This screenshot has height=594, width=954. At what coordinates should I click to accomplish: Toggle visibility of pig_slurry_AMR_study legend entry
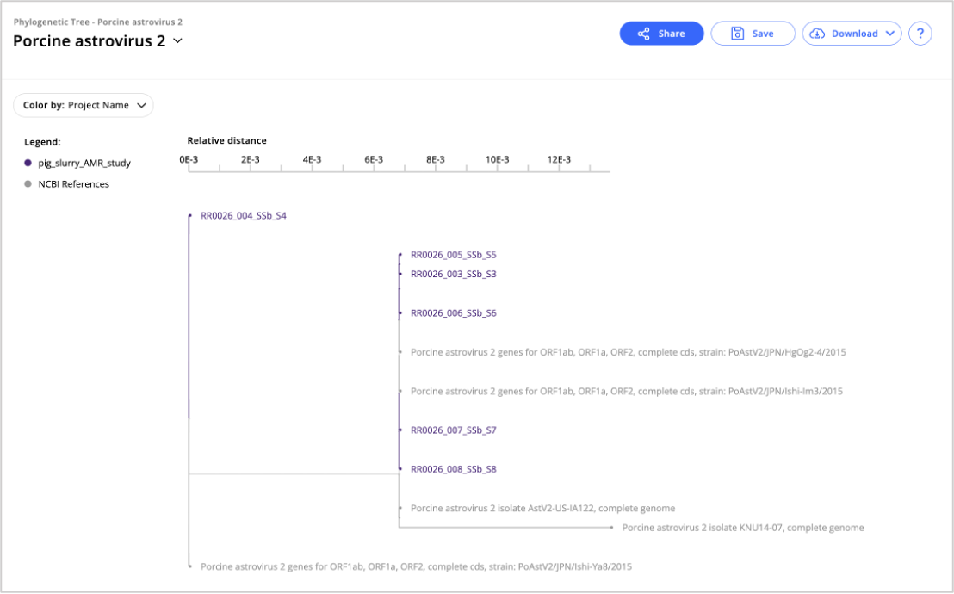coord(81,163)
